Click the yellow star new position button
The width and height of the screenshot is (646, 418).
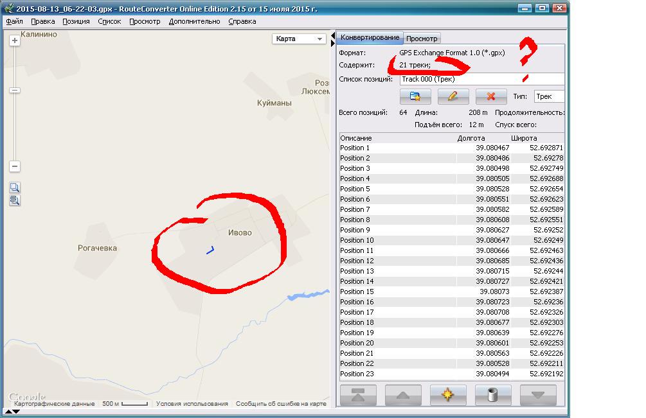coord(448,395)
